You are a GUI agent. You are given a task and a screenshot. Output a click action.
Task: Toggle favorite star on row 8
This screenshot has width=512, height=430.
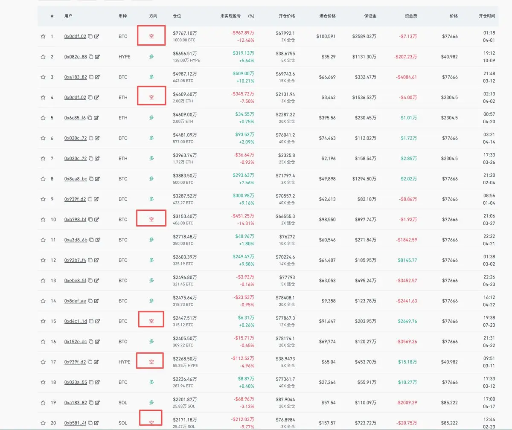[x=43, y=179]
